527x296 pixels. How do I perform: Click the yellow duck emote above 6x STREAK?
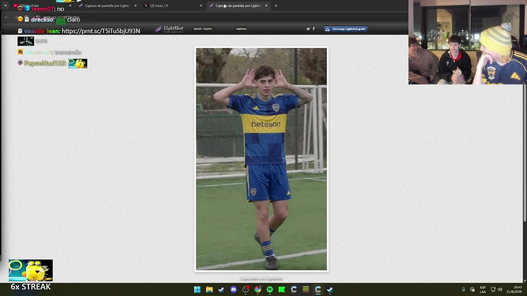31,271
